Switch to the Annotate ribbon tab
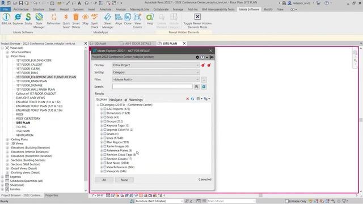This screenshot has width=363, height=204. tap(105, 10)
